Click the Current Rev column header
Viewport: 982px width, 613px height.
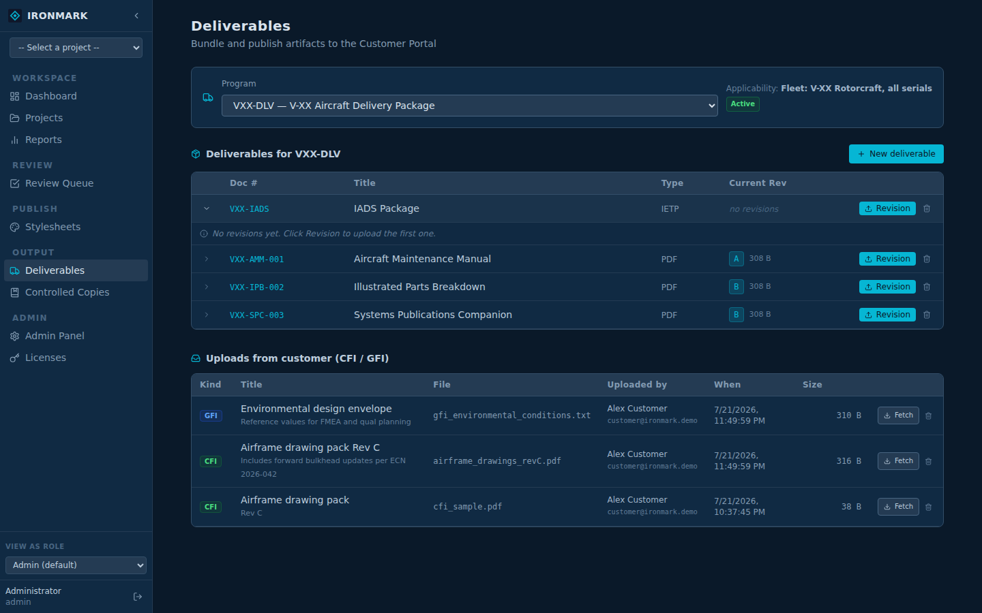758,183
